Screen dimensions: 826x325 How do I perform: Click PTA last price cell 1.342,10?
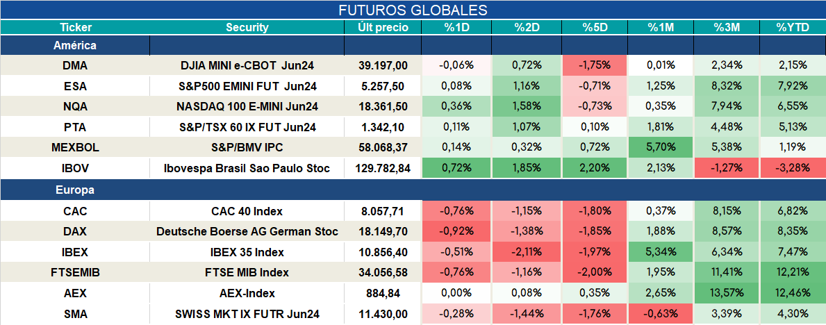click(383, 127)
